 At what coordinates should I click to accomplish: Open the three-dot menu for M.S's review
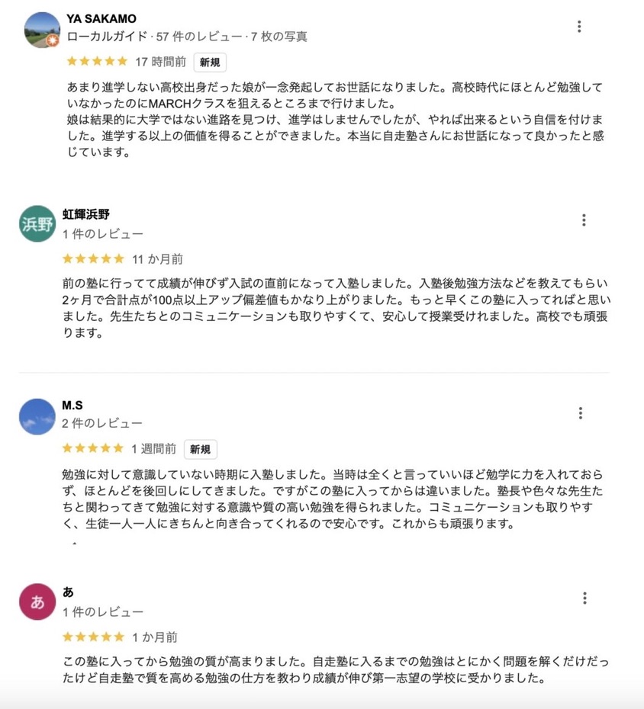[x=581, y=413]
